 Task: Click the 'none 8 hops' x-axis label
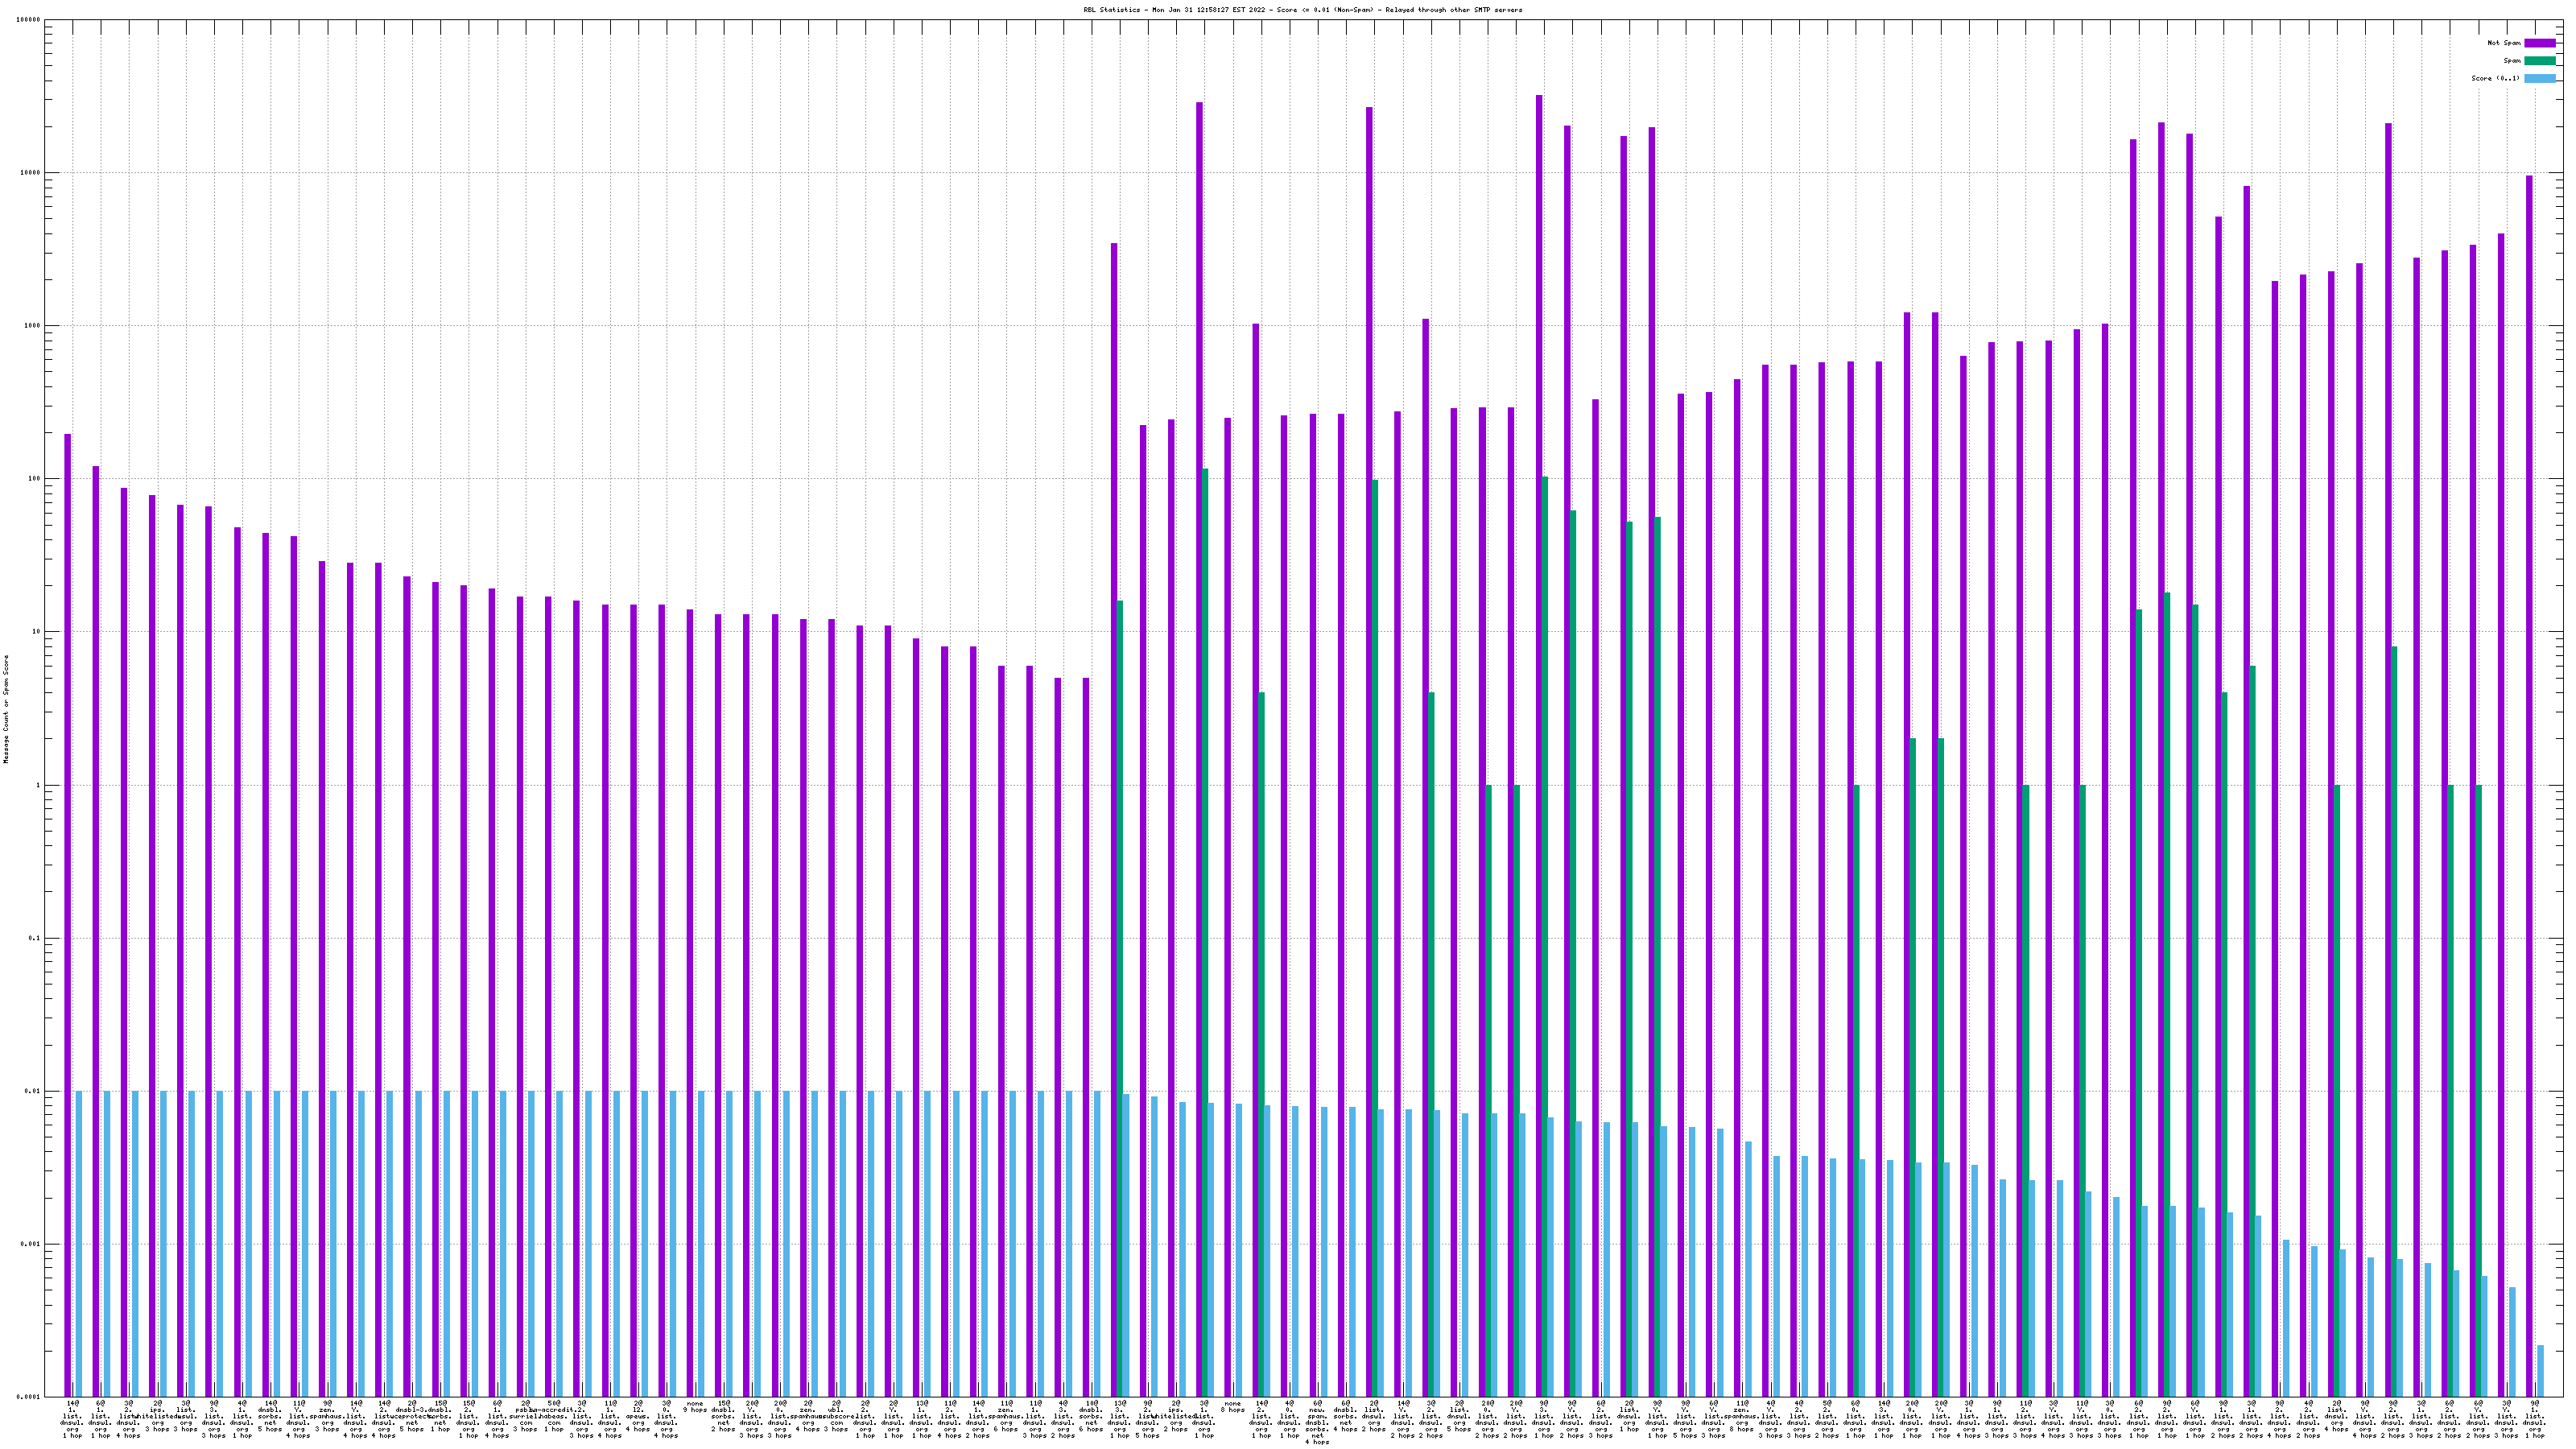1232,1407
